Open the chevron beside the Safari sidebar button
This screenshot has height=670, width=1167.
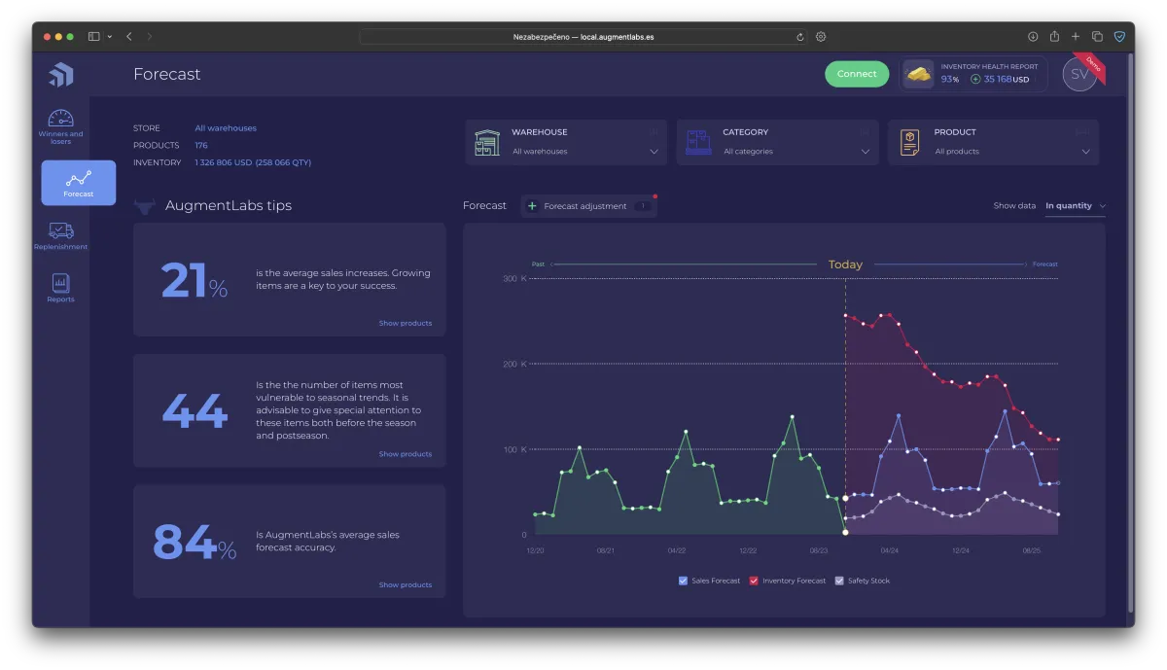(110, 37)
